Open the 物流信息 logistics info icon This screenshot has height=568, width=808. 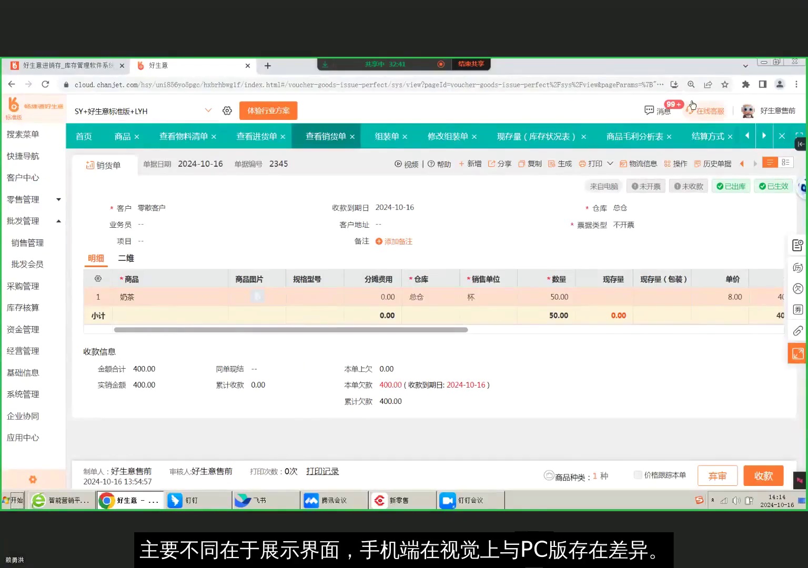[638, 164]
